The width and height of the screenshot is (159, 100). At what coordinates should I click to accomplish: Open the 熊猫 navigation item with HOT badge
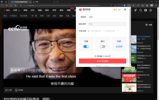69,10
